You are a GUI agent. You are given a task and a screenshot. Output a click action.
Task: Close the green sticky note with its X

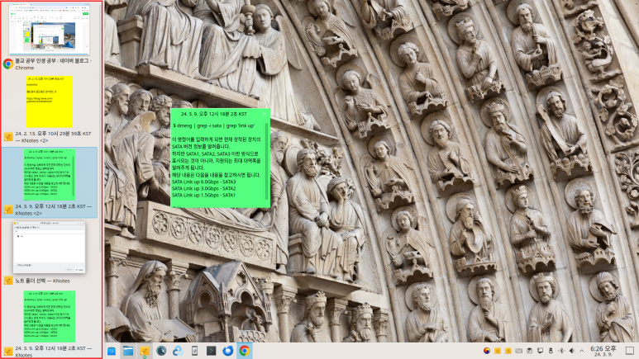(x=264, y=114)
